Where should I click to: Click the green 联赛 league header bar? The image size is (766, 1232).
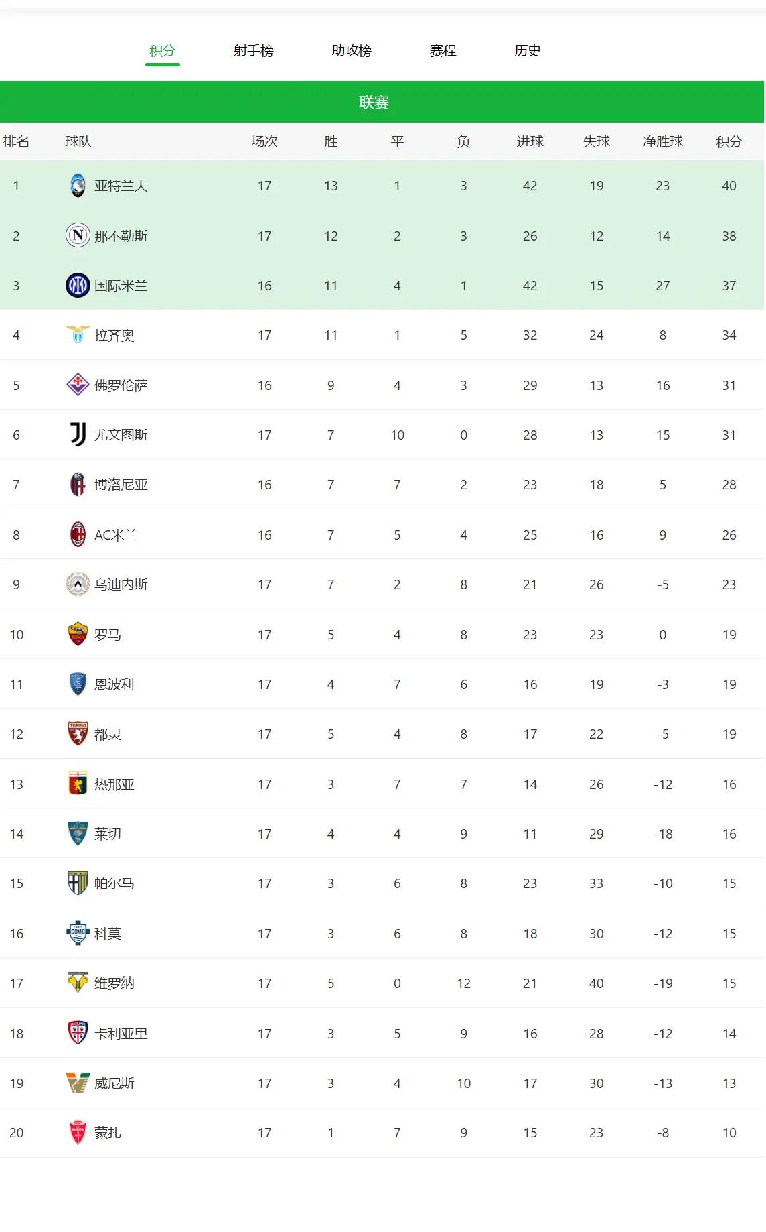pos(382,102)
